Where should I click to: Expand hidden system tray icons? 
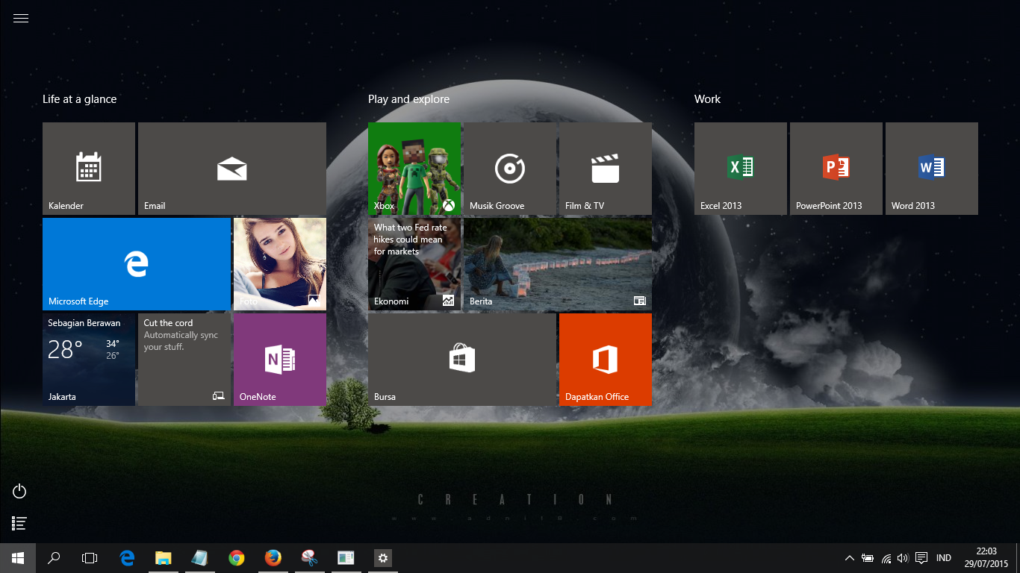[849, 557]
